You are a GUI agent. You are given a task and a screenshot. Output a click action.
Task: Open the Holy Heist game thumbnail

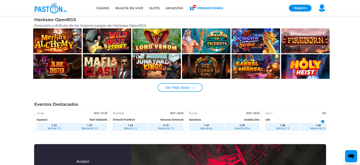(305, 67)
